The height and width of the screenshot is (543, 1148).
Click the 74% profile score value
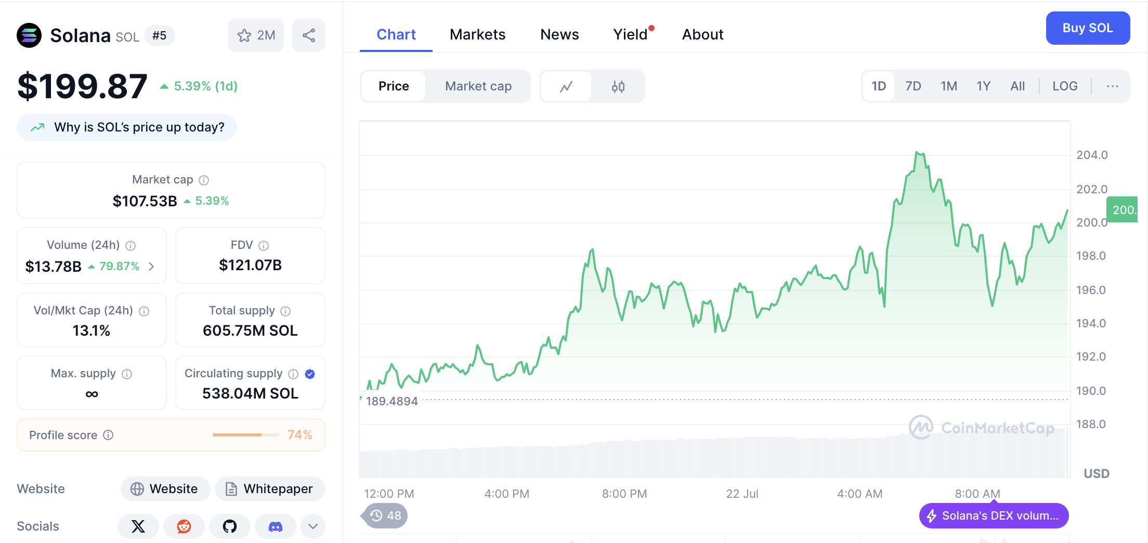click(x=300, y=435)
